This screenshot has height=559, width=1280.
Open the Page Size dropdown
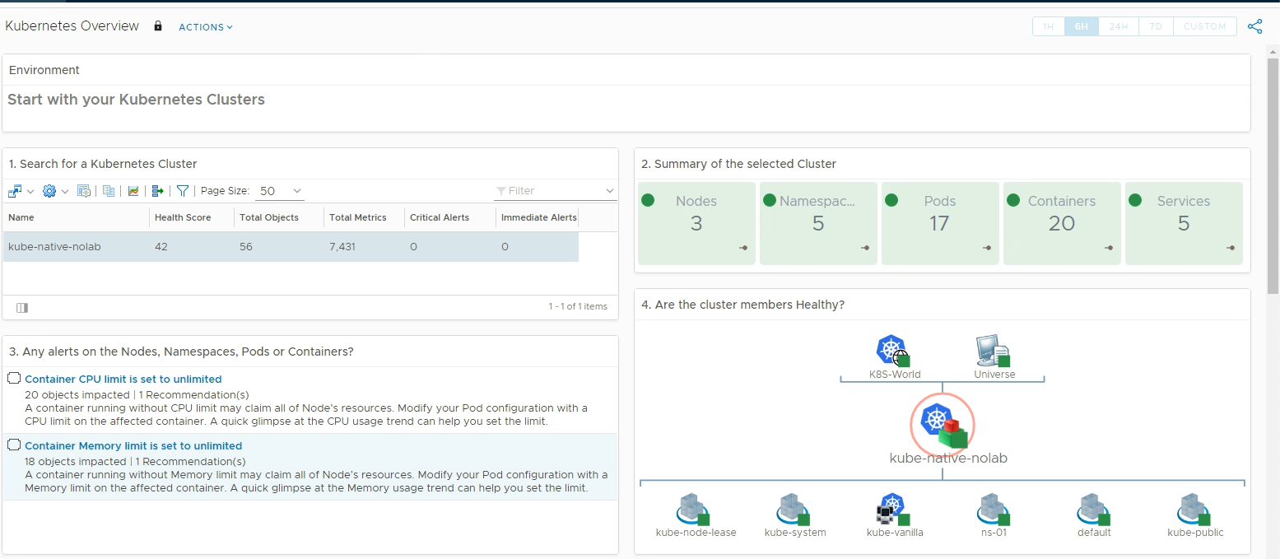coord(281,191)
